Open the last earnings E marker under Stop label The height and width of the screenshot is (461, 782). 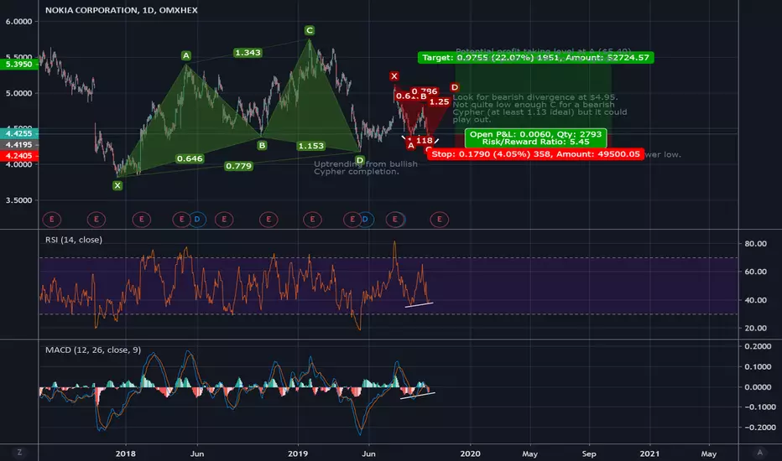coord(440,220)
